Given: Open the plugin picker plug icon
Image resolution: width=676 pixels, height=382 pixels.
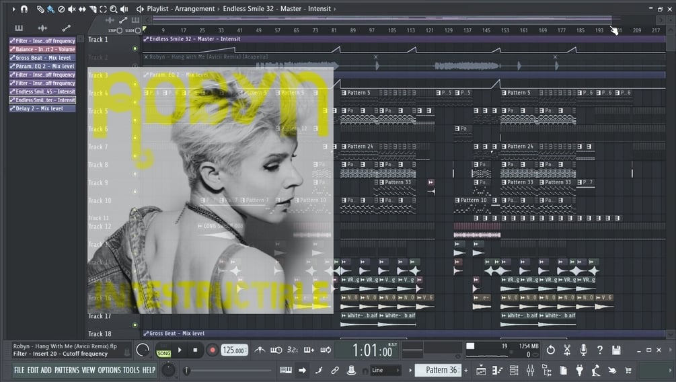Looking at the screenshot, I should pyautogui.click(x=579, y=370).
